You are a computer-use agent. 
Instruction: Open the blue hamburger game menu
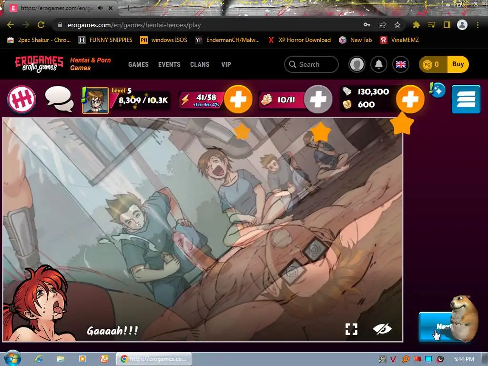[x=466, y=99]
